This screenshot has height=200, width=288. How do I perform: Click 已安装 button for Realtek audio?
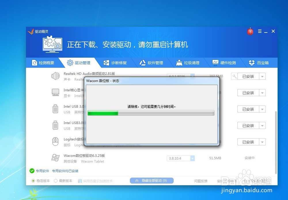(x=248, y=76)
